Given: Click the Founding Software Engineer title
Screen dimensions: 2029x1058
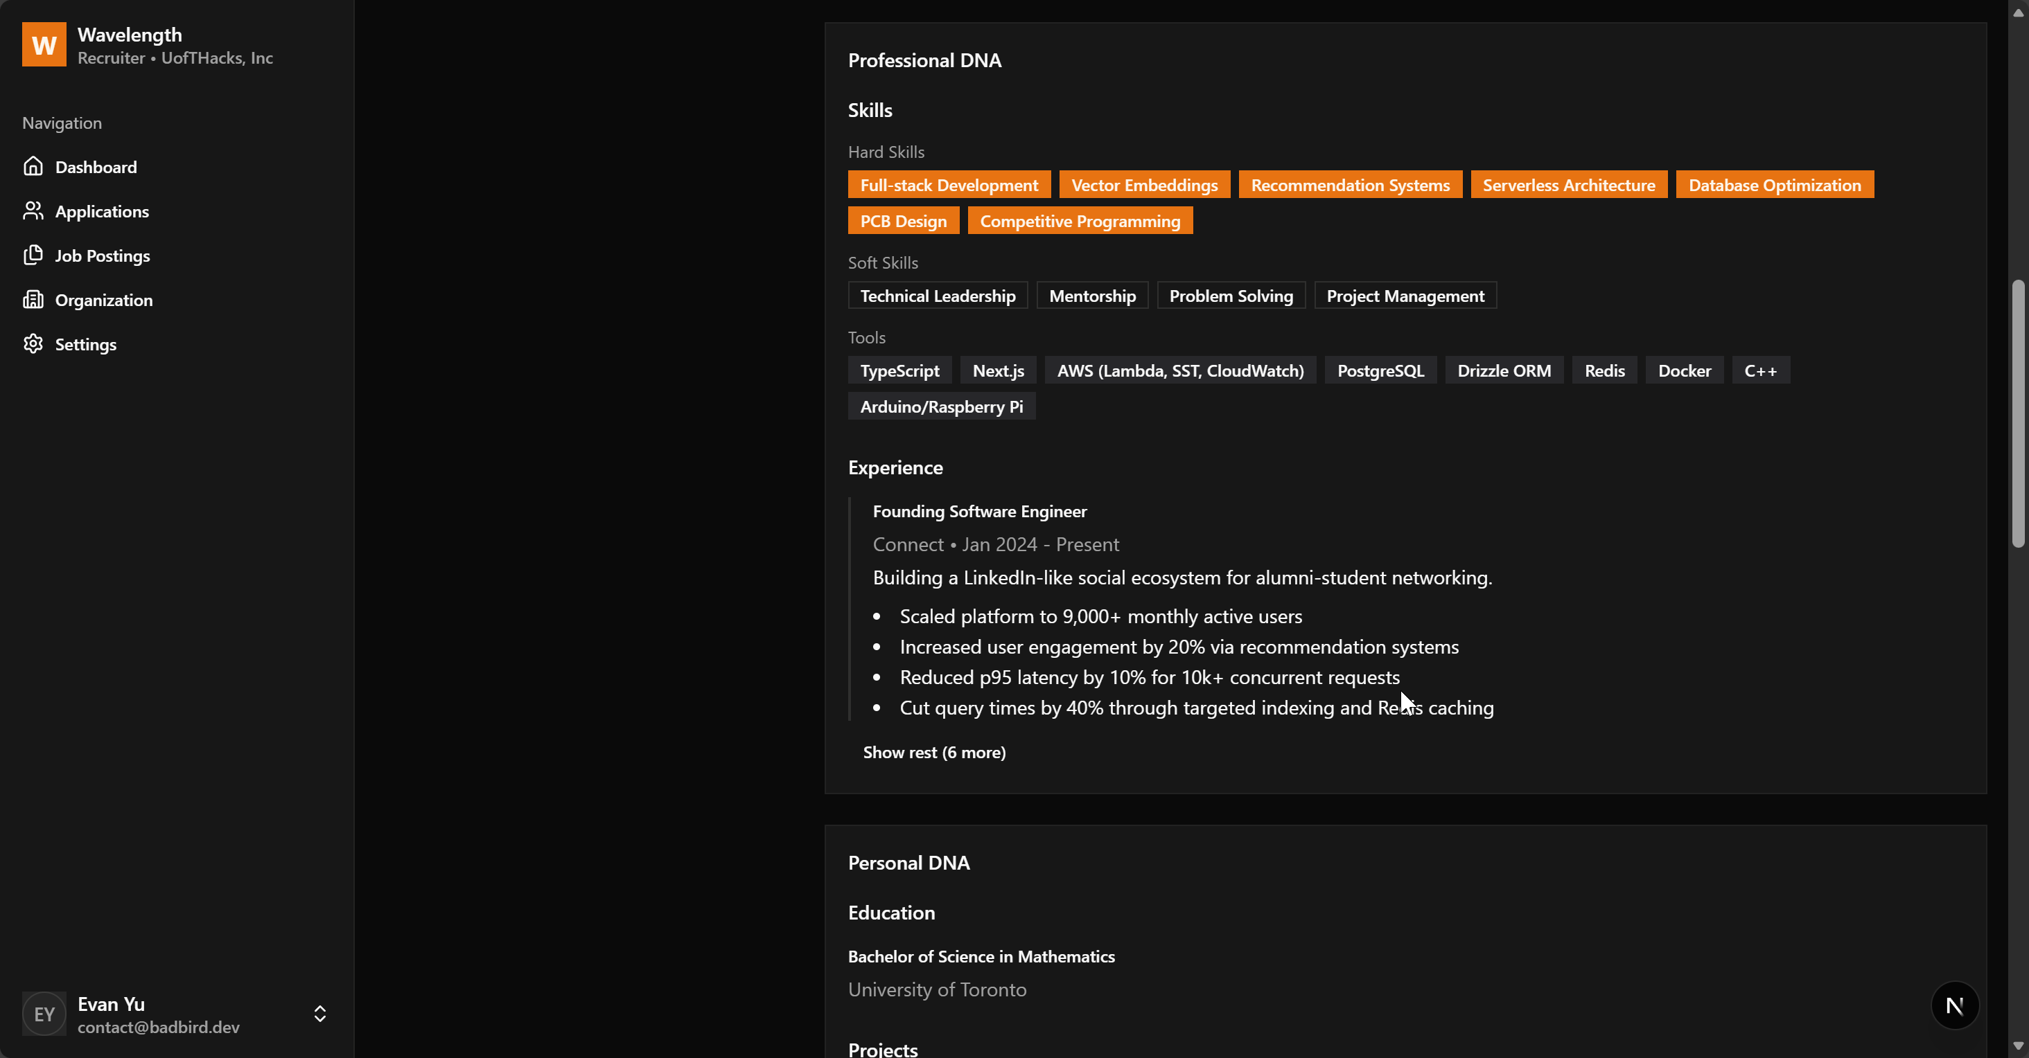Looking at the screenshot, I should point(979,512).
